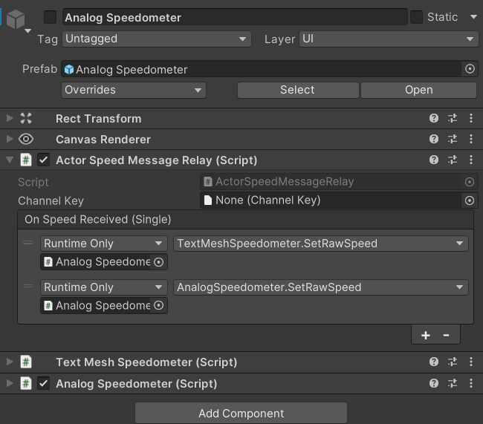Expand Canvas Renderer component
The height and width of the screenshot is (424, 483).
[10, 139]
